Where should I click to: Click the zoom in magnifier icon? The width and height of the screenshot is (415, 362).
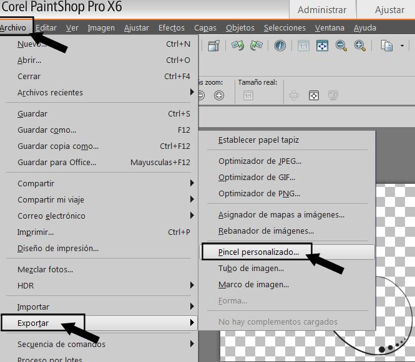coord(360,46)
